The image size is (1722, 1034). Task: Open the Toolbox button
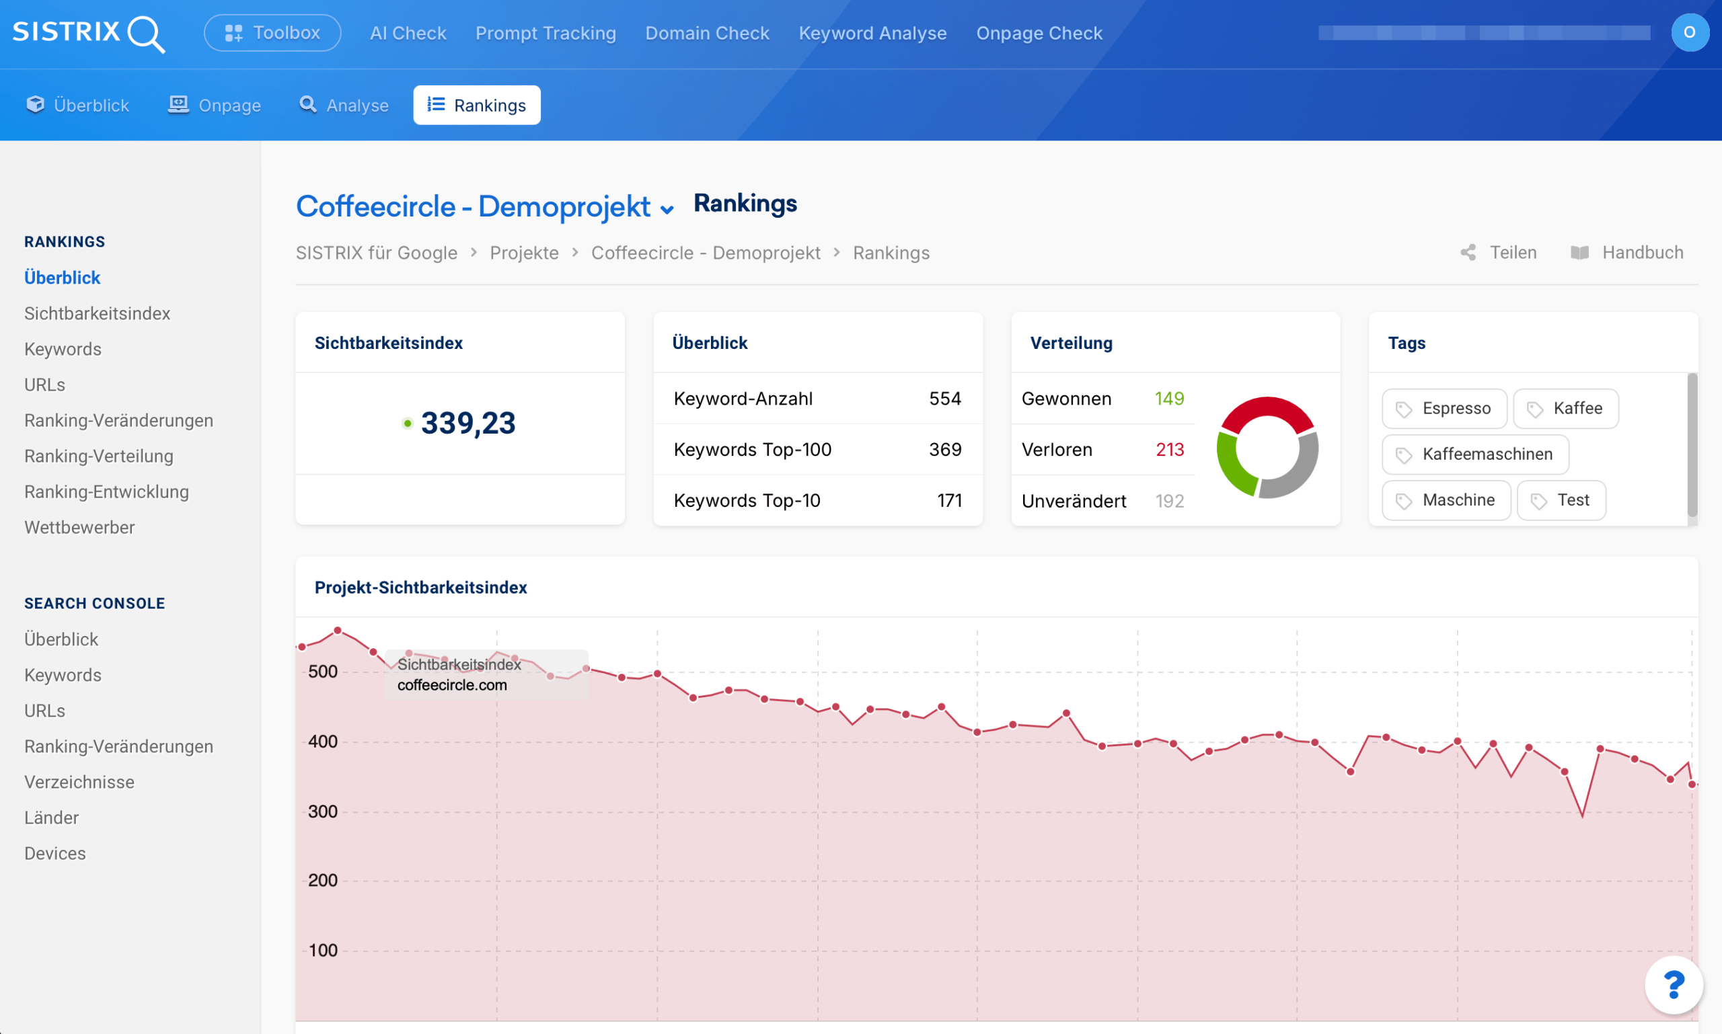pos(272,33)
